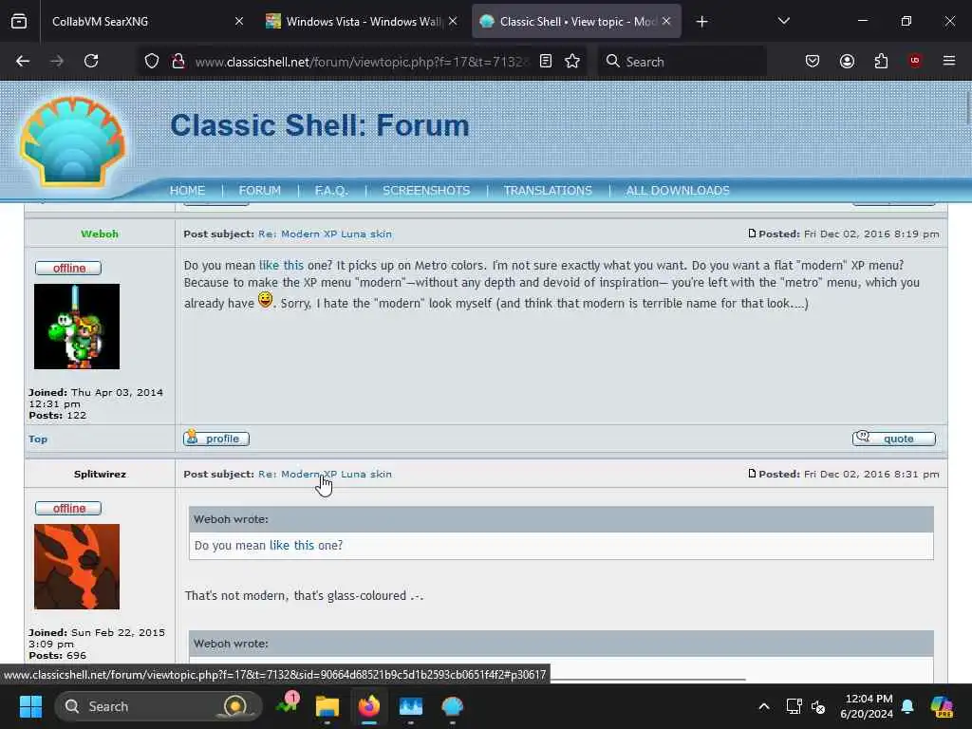Viewport: 972px width, 729px height.
Task: Open the notification bell icon
Action: 907,706
